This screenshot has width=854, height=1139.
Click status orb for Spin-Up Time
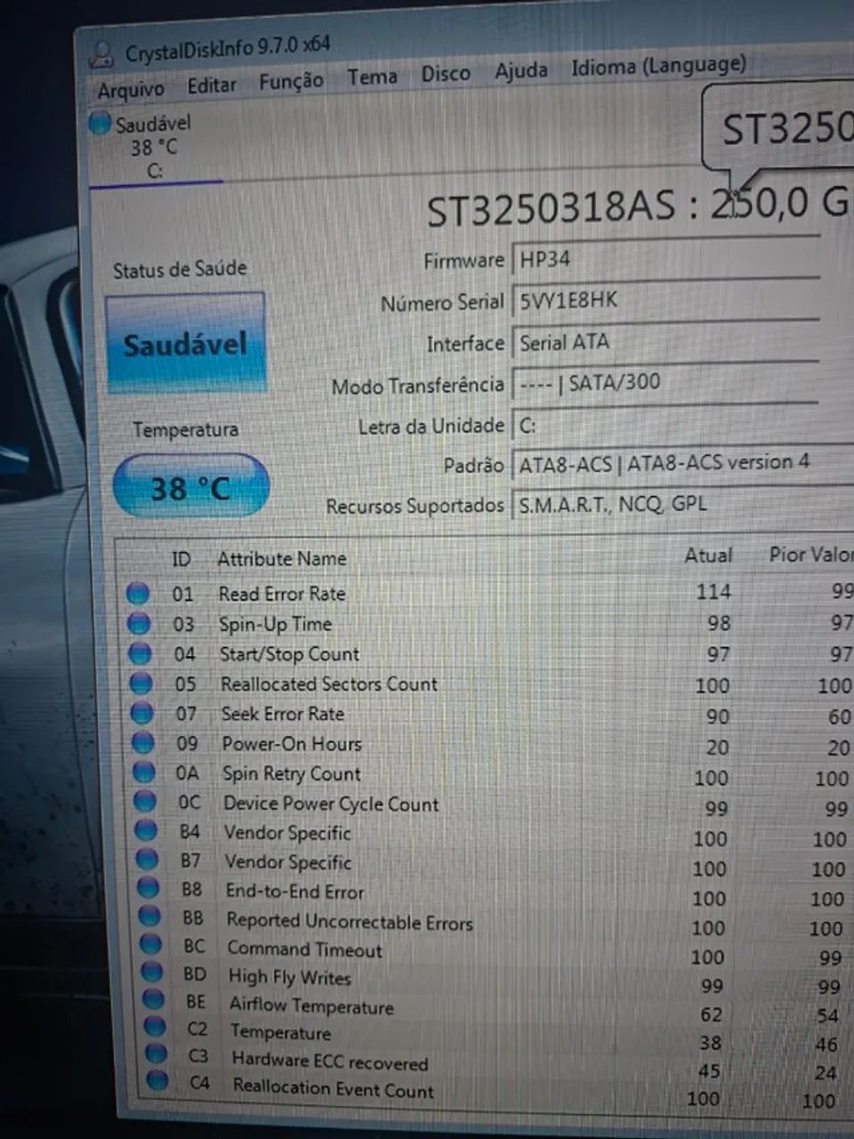click(x=139, y=623)
